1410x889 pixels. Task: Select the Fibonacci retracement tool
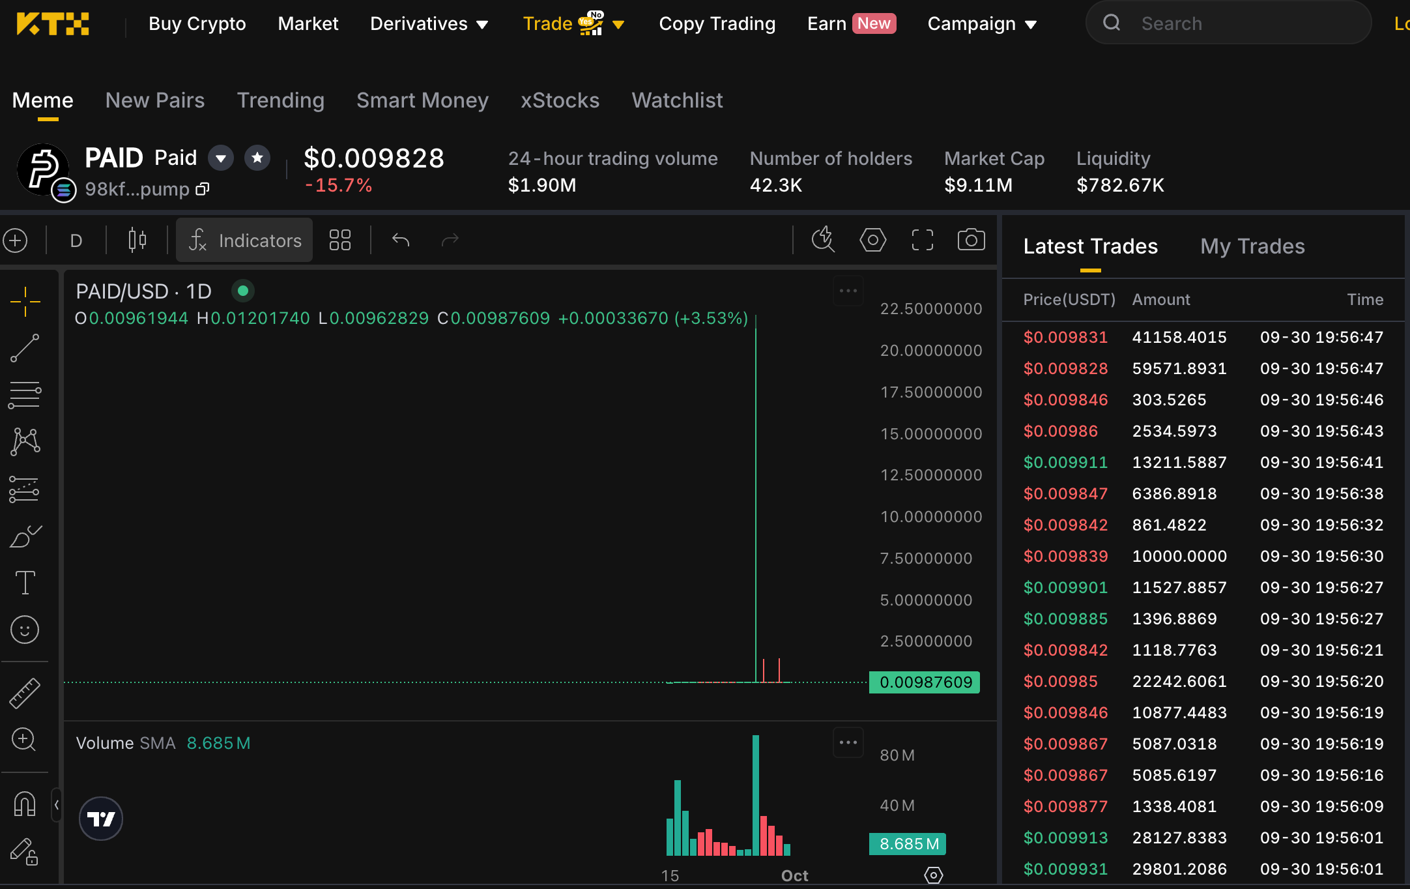25,395
